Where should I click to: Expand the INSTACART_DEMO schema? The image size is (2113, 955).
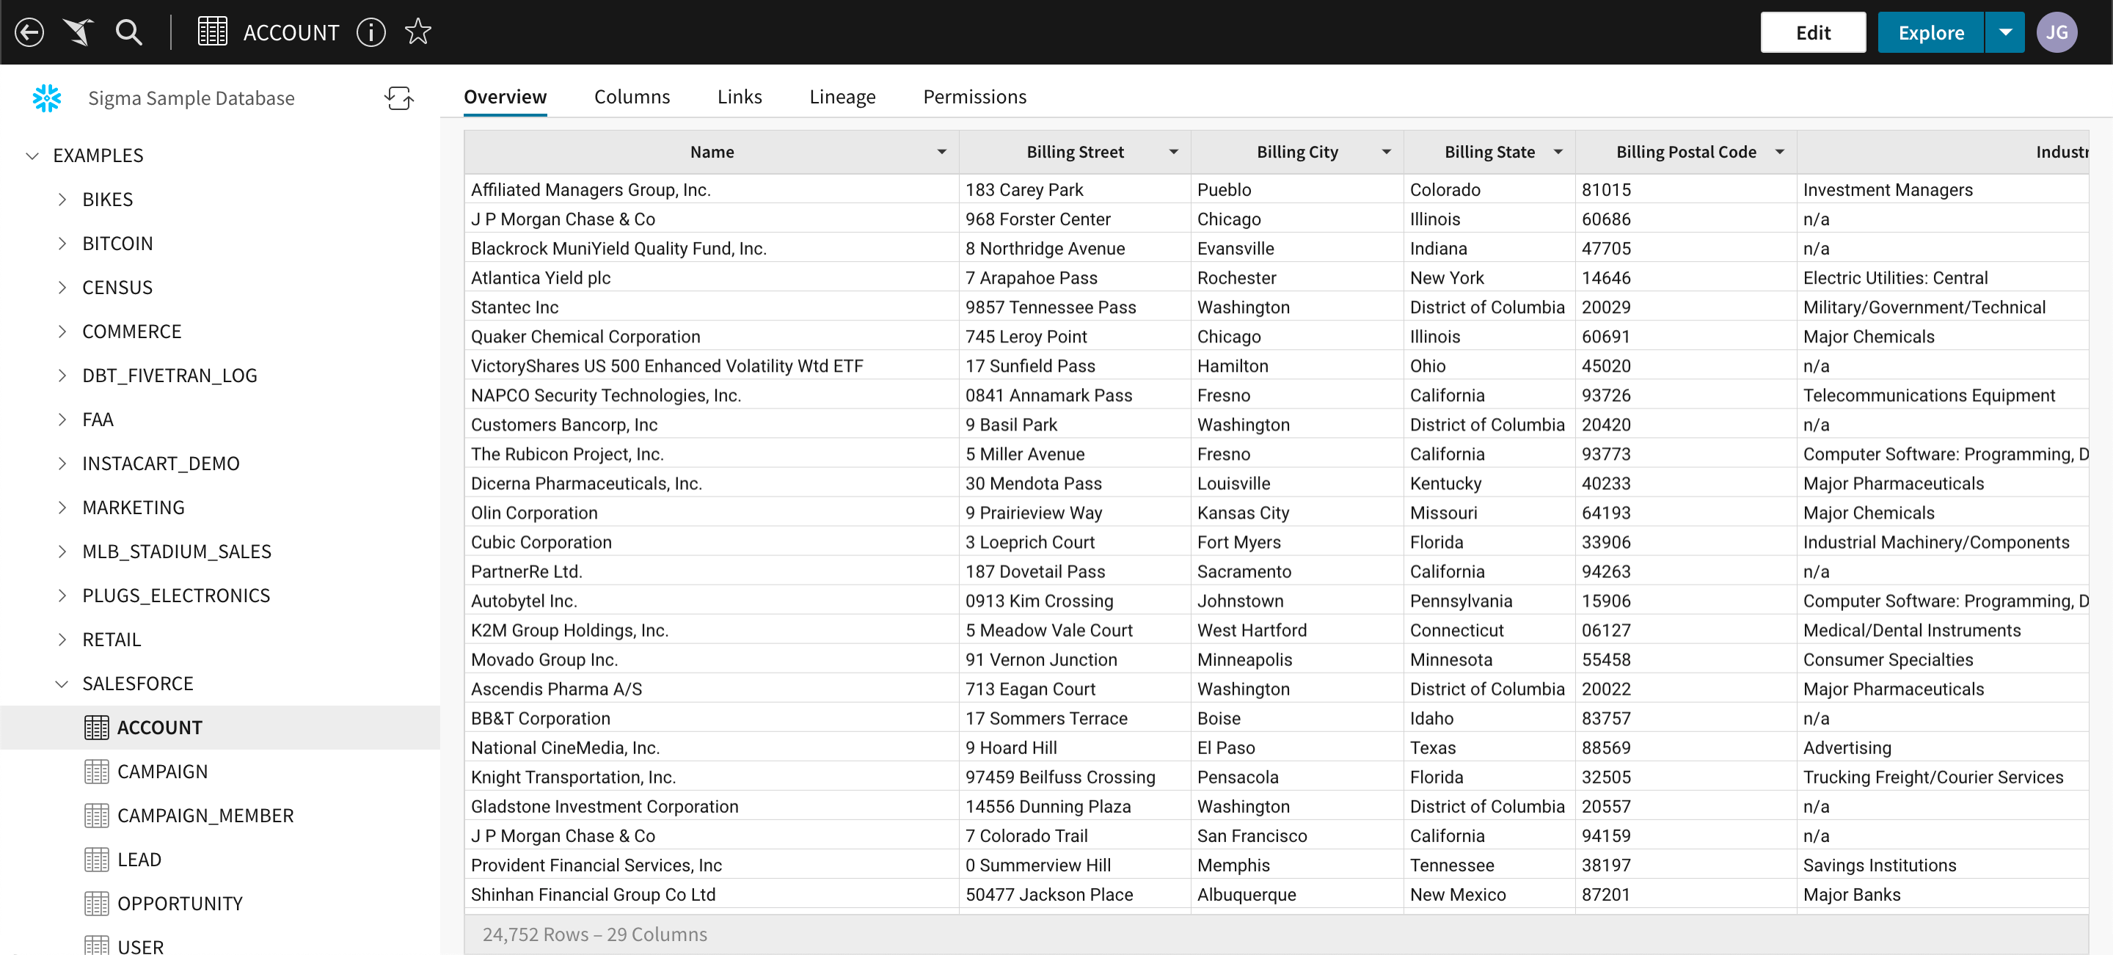point(62,464)
